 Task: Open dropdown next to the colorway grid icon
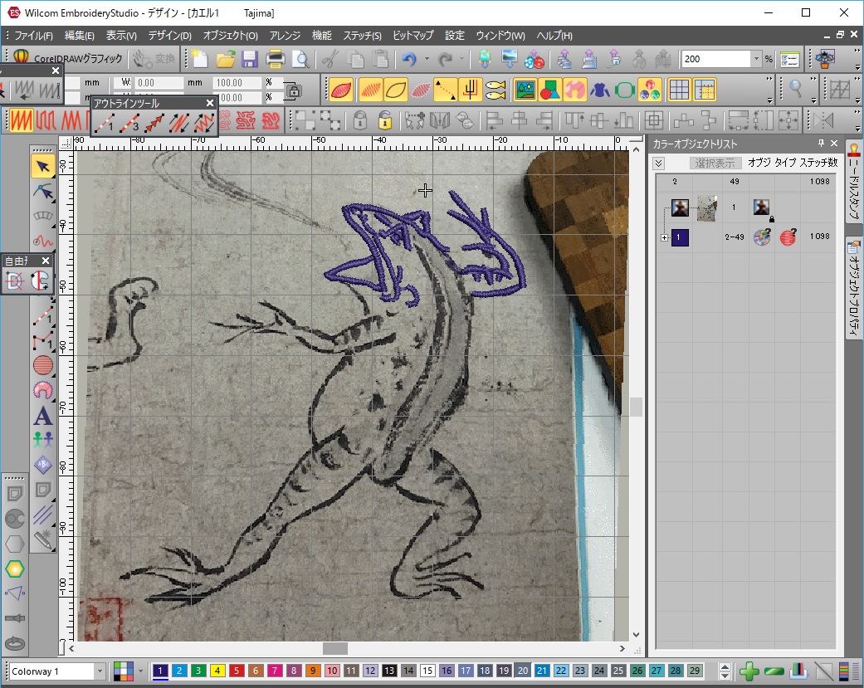point(140,671)
